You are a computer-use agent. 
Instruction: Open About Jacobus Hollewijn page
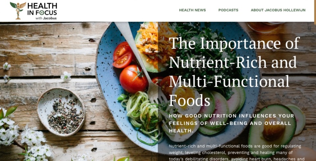278,10
